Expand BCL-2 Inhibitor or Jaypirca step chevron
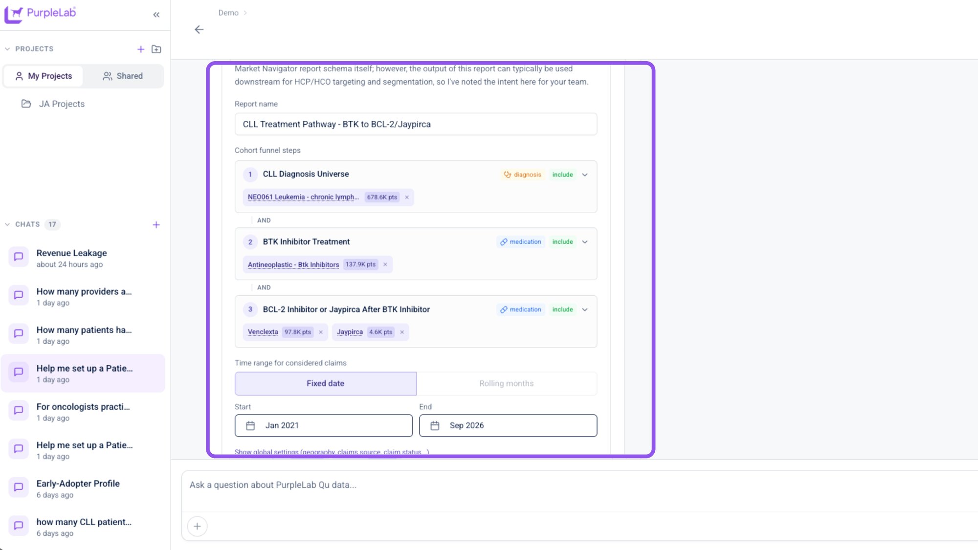Viewport: 978px width, 550px height. pyautogui.click(x=585, y=309)
